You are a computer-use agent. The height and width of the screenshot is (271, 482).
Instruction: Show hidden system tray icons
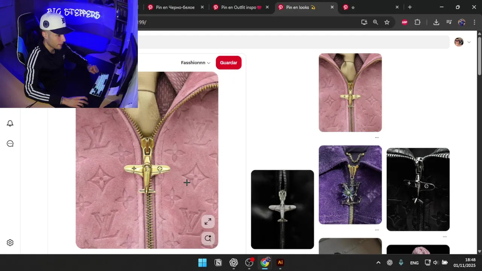[x=378, y=263]
